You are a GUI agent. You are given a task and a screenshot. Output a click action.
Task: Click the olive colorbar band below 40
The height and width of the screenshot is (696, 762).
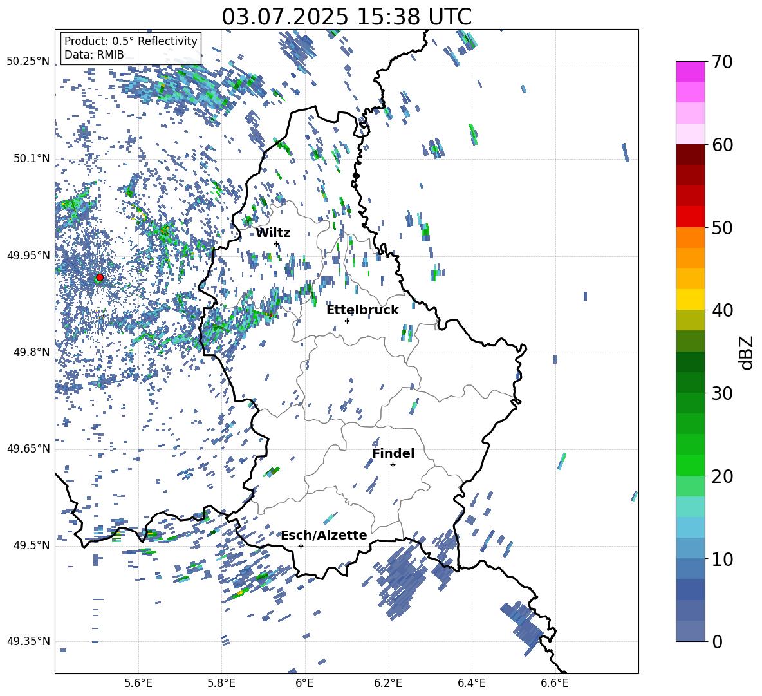tap(690, 320)
